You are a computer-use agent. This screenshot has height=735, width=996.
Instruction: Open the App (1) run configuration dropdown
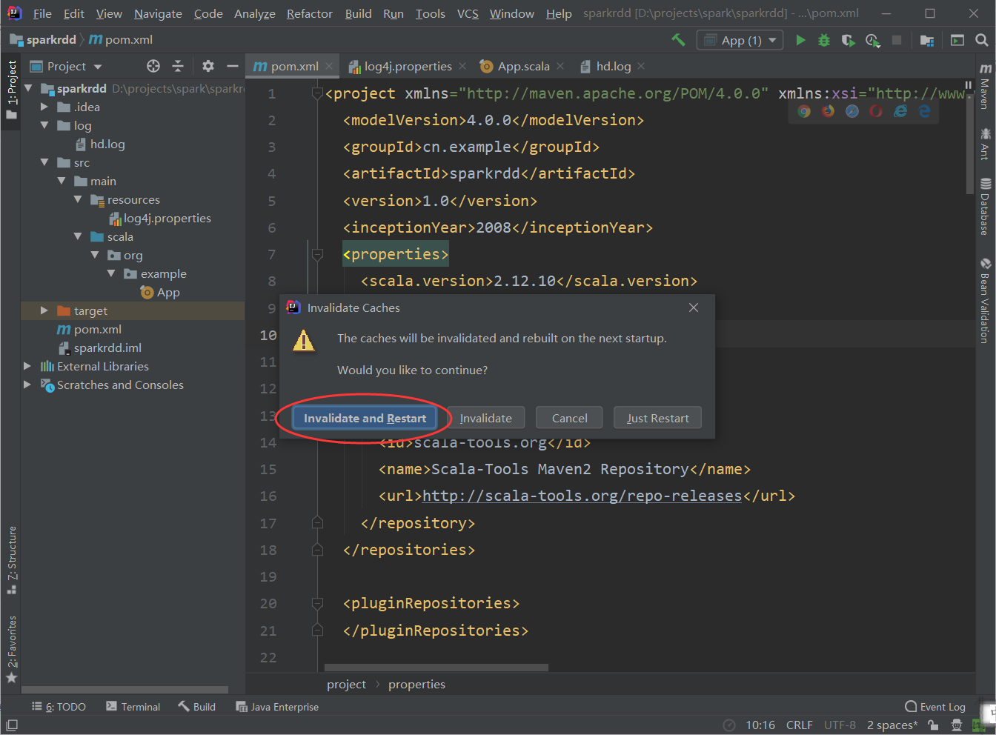click(x=740, y=40)
